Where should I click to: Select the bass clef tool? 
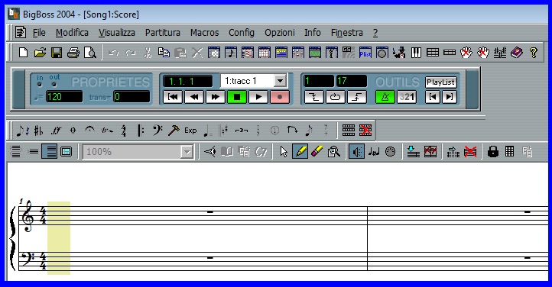(157, 131)
